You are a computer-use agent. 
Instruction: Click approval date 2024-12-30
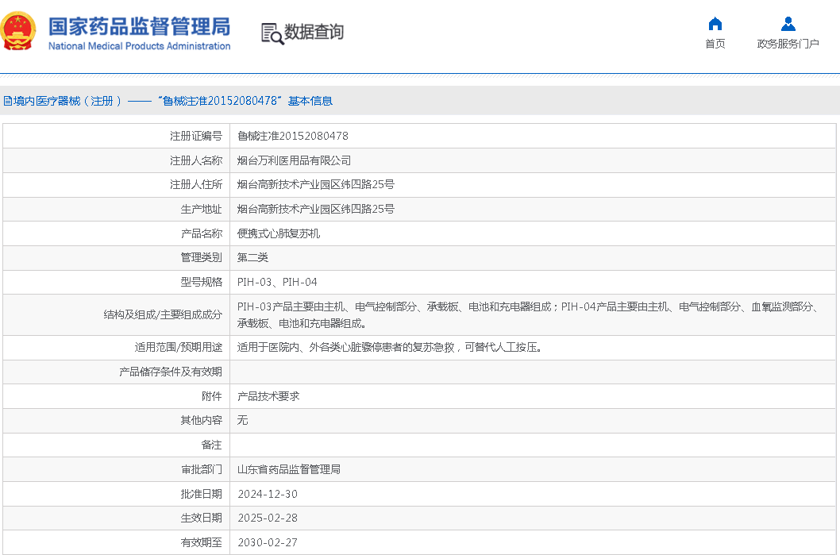click(268, 494)
